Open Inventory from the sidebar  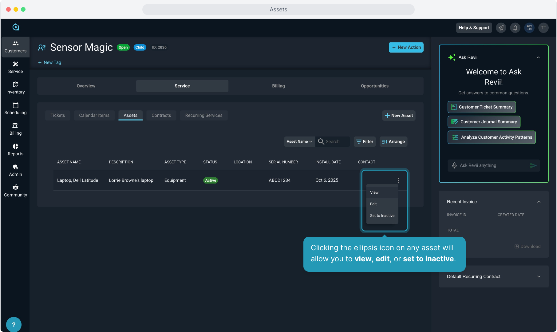click(15, 88)
